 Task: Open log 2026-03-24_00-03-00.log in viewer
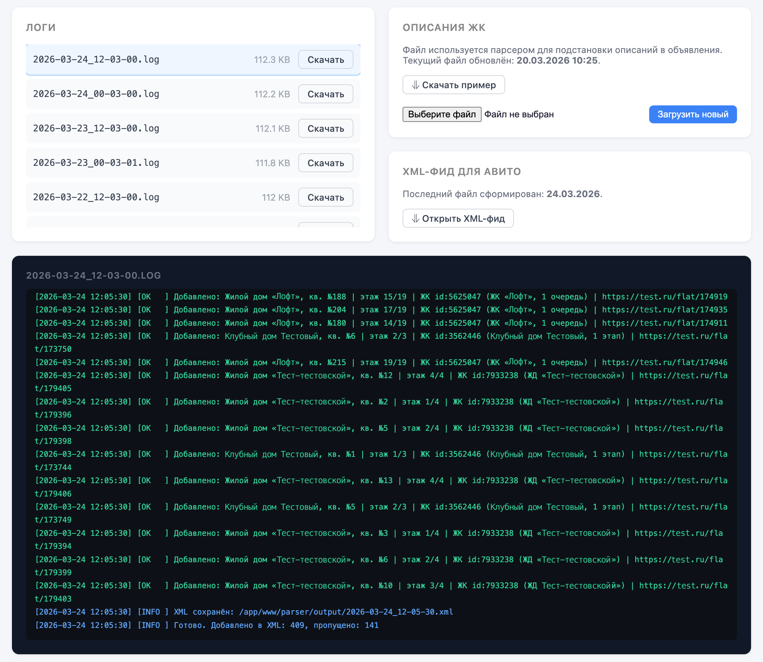(96, 94)
